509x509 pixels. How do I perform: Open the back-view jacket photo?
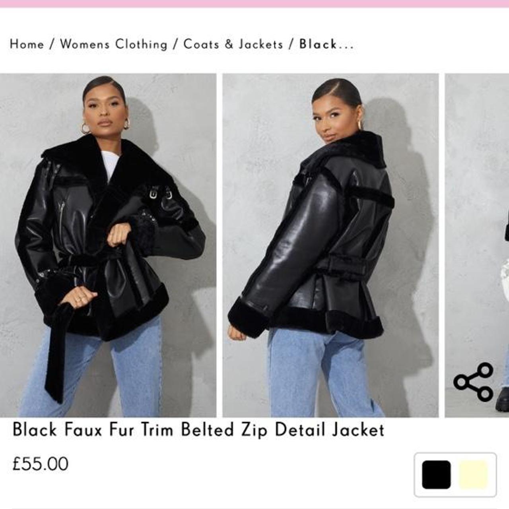click(x=330, y=245)
